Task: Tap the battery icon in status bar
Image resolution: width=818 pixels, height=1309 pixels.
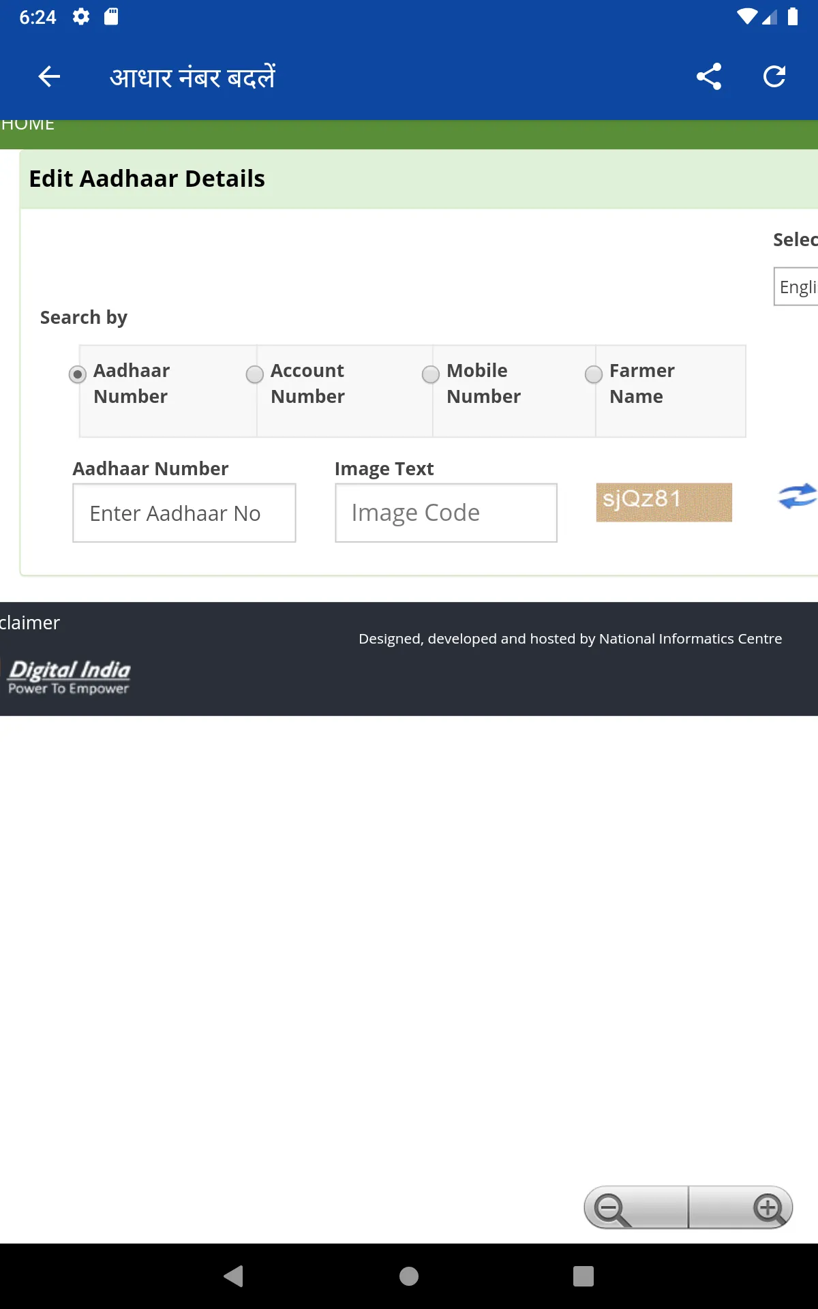Action: (793, 16)
